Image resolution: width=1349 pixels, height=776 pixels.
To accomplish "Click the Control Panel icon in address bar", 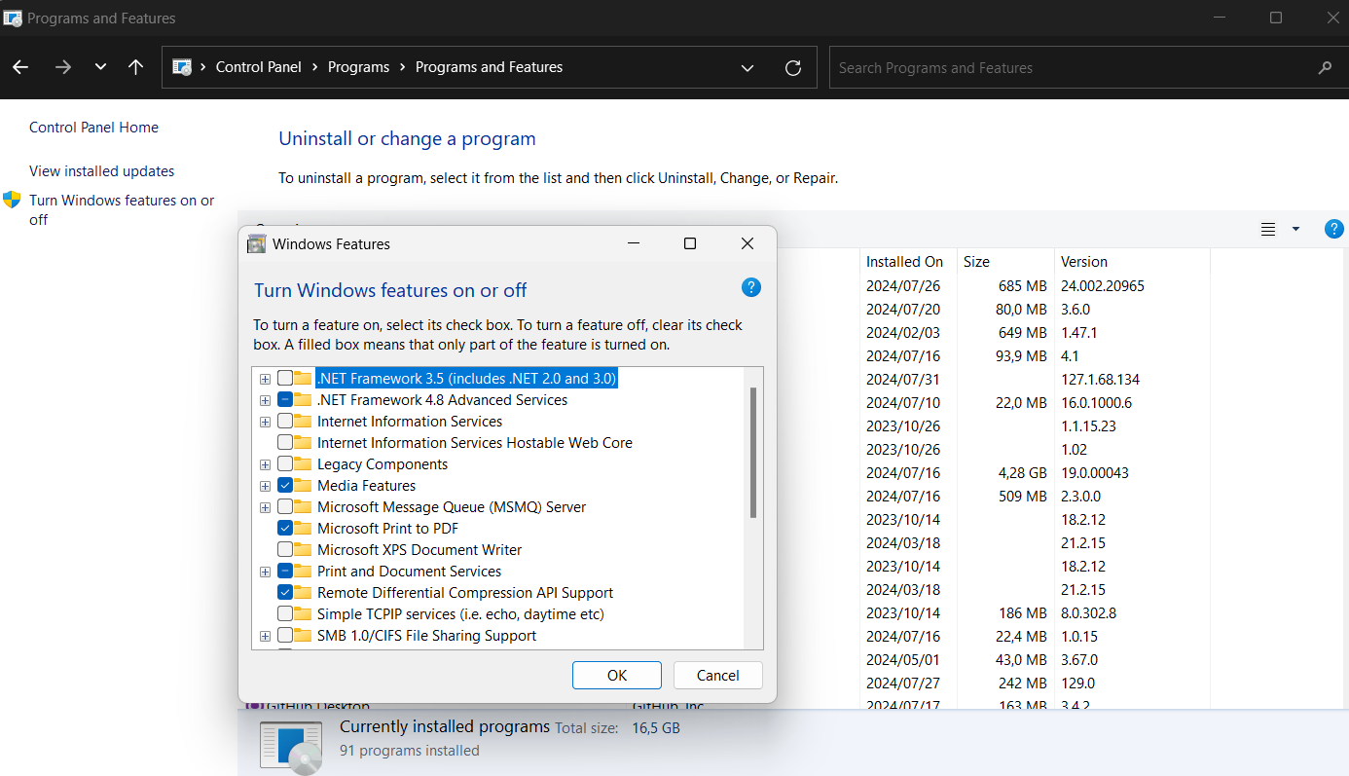I will pos(182,67).
